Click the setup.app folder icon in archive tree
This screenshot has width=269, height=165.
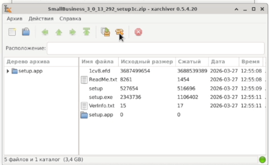15,71
